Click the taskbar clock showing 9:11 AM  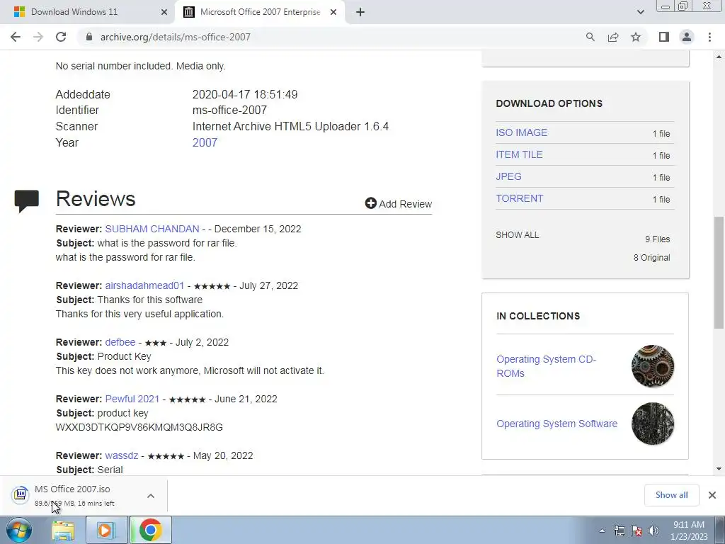pyautogui.click(x=689, y=531)
